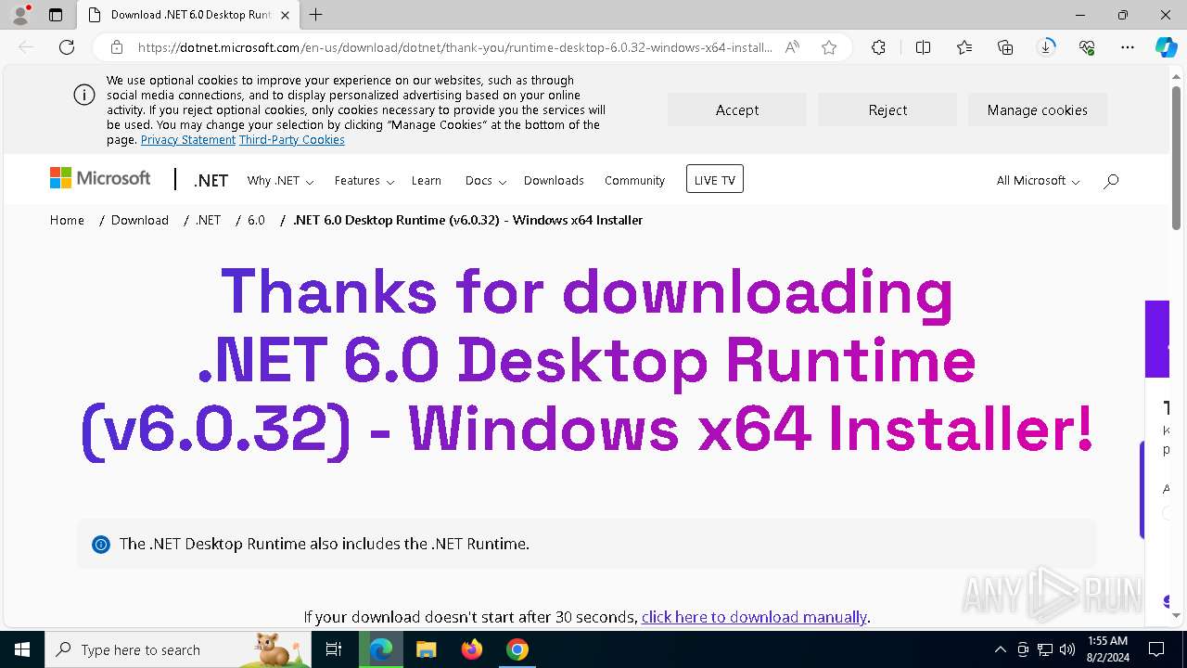1187x668 pixels.
Task: Close the .NET 6.0 download tab
Action: pos(285,15)
